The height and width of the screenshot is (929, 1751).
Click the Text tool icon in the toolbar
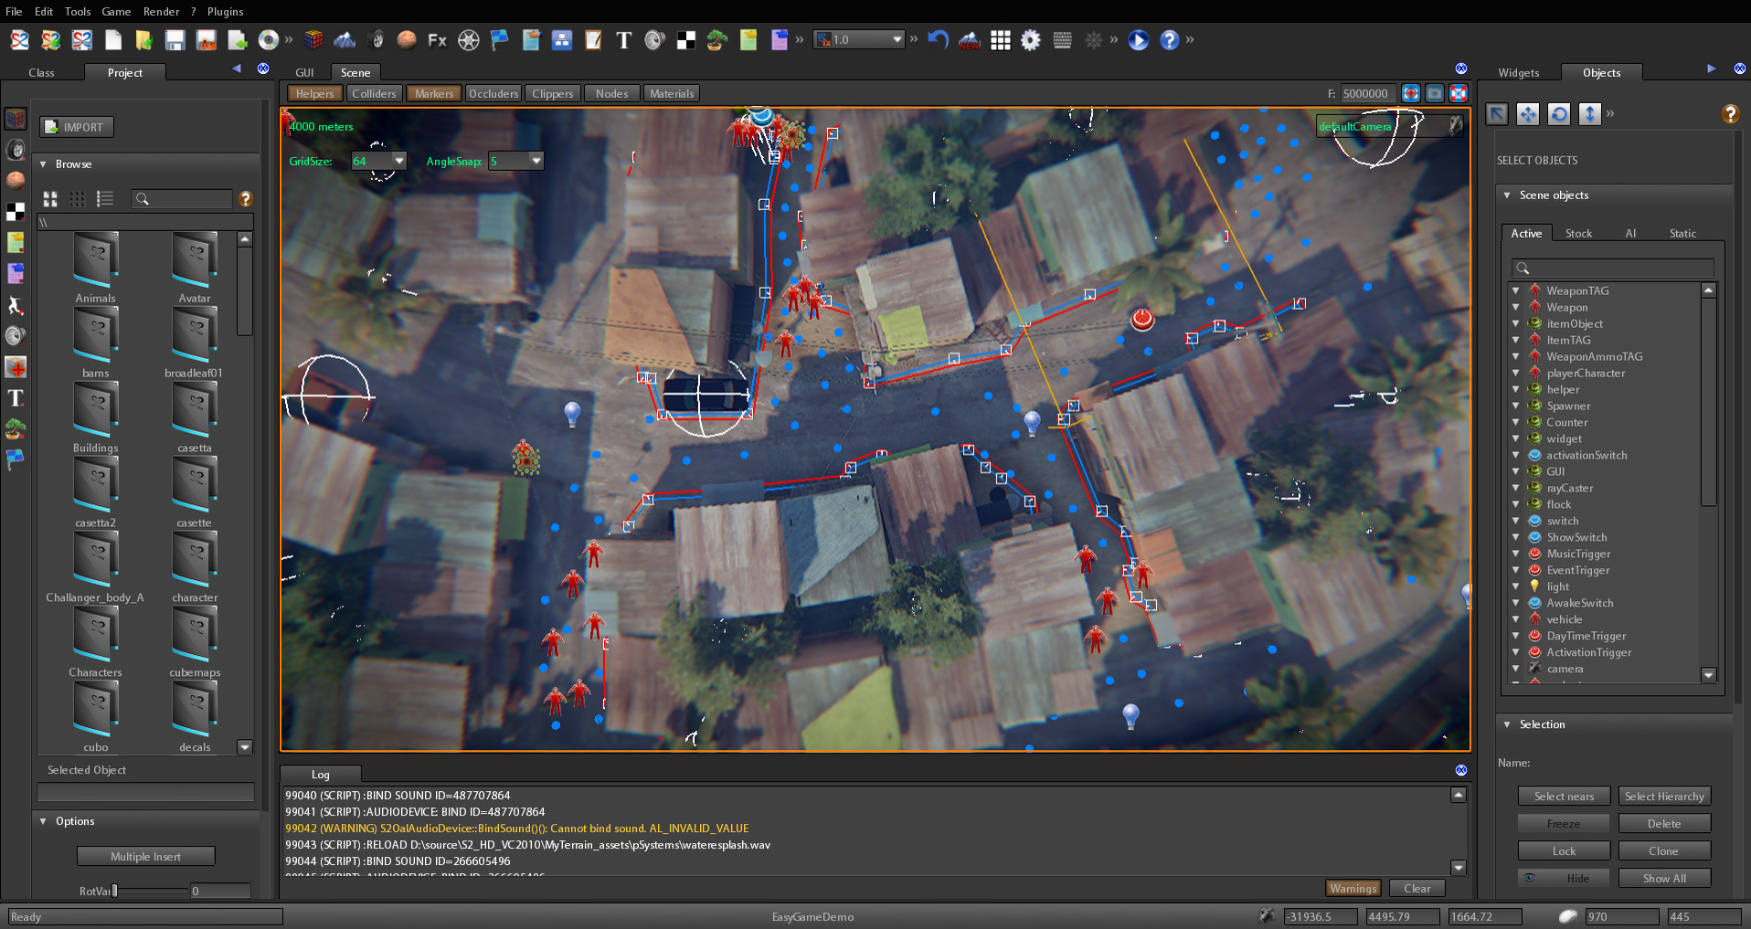(x=623, y=39)
